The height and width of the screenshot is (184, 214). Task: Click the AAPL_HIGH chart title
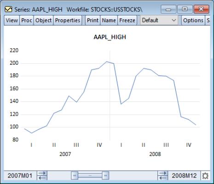(x=110, y=37)
